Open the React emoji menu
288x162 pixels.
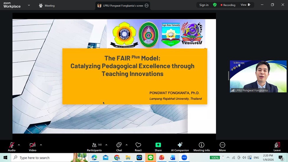pos(138,146)
